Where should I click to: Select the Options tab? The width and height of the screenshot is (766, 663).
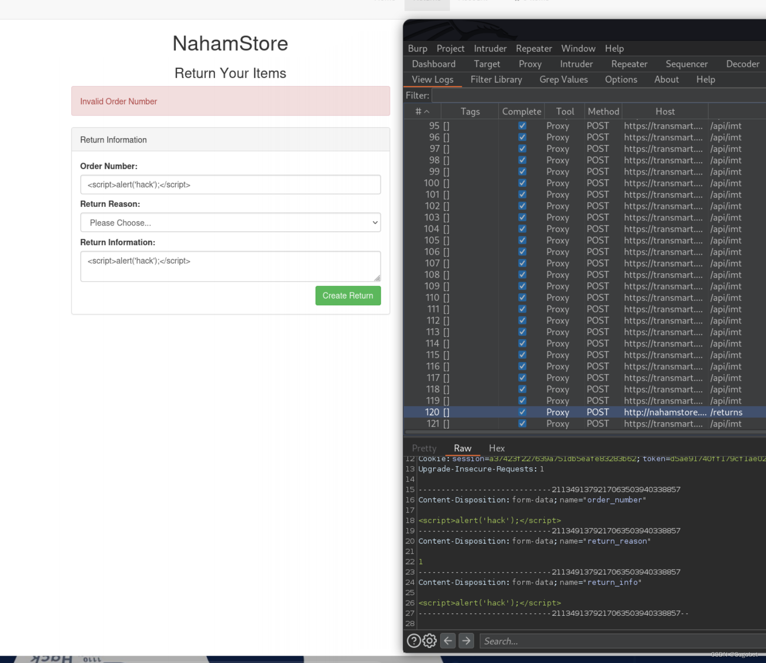(x=621, y=80)
